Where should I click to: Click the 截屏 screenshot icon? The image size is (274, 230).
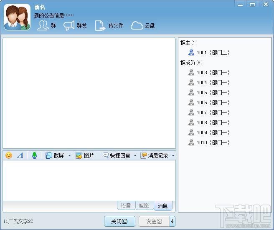point(49,155)
